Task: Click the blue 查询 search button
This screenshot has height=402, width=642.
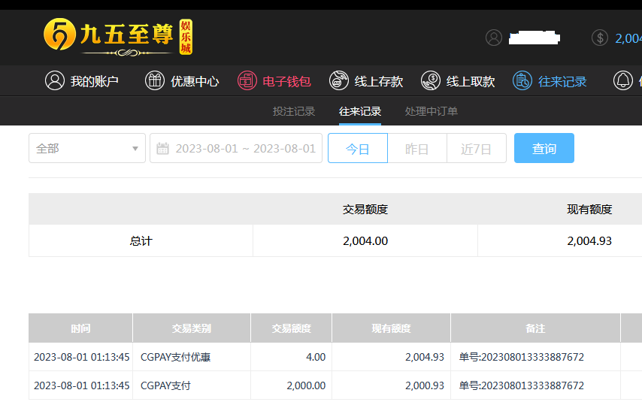Action: click(544, 149)
